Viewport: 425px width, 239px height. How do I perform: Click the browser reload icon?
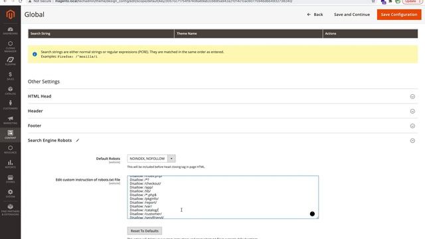tap(21, 1)
